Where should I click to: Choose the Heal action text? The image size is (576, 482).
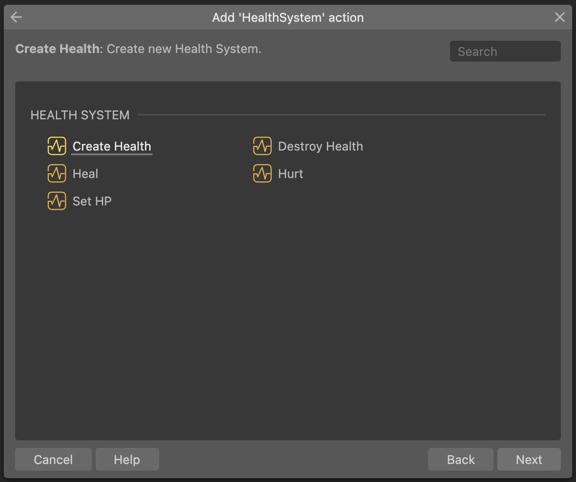[85, 174]
